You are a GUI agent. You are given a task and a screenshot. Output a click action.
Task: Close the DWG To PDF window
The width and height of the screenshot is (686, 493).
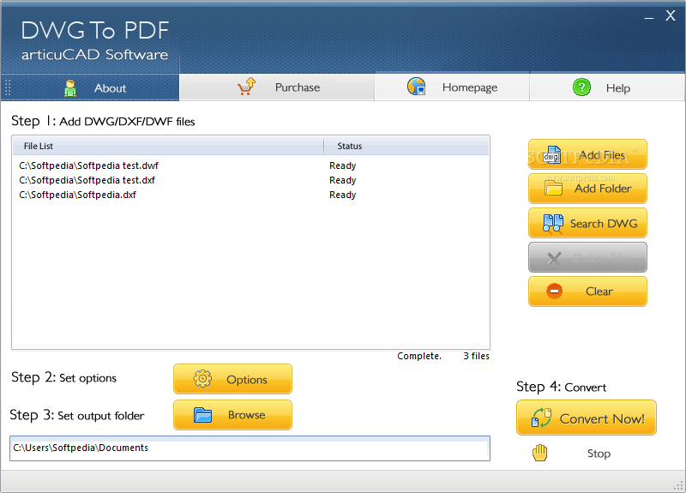coord(671,15)
